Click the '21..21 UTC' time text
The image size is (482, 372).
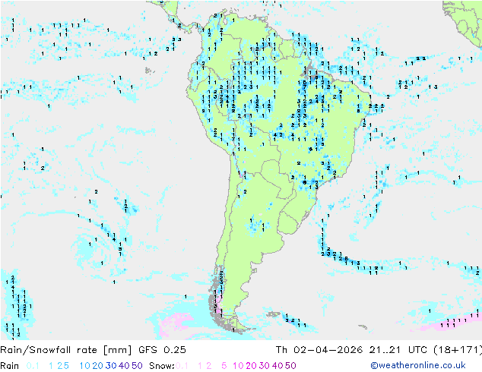398,349
